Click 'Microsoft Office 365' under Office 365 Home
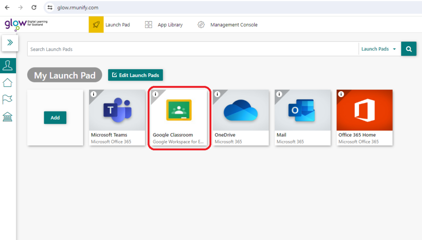 [x=359, y=142]
